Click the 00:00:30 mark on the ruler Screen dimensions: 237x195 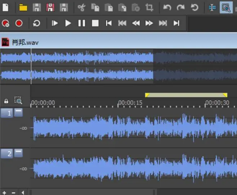point(217,103)
